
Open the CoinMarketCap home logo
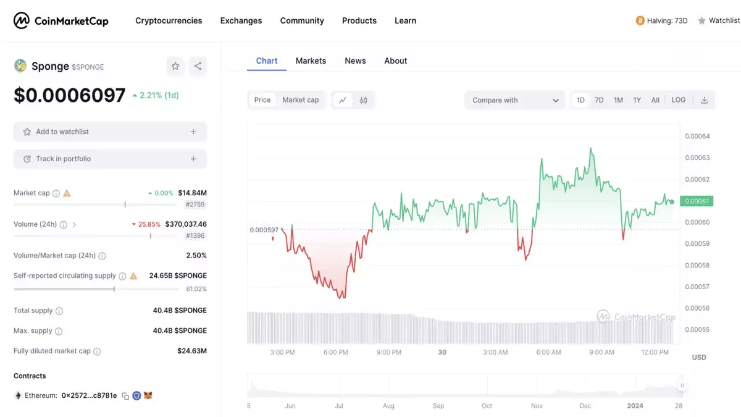click(61, 21)
